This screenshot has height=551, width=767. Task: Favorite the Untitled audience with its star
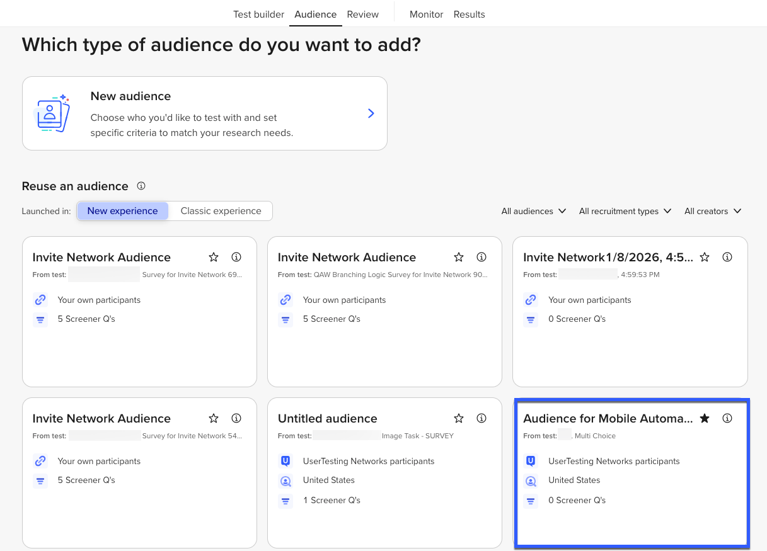tap(459, 418)
